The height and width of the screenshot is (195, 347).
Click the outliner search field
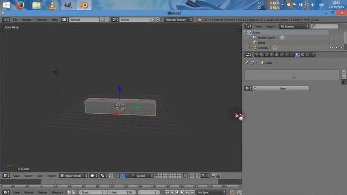click(325, 27)
